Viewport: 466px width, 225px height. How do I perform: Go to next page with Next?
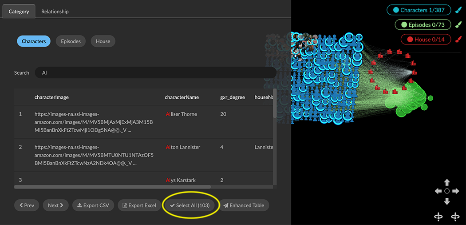55,205
